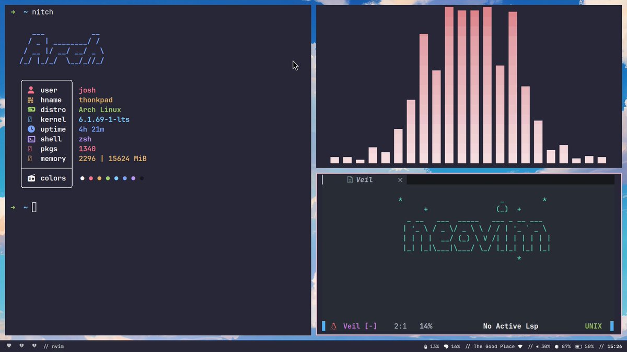Click the hostname 'thonkpad'
627x352 pixels.
click(x=96, y=100)
